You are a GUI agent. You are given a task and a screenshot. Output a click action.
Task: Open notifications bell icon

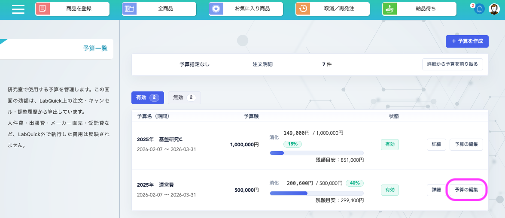pos(479,9)
